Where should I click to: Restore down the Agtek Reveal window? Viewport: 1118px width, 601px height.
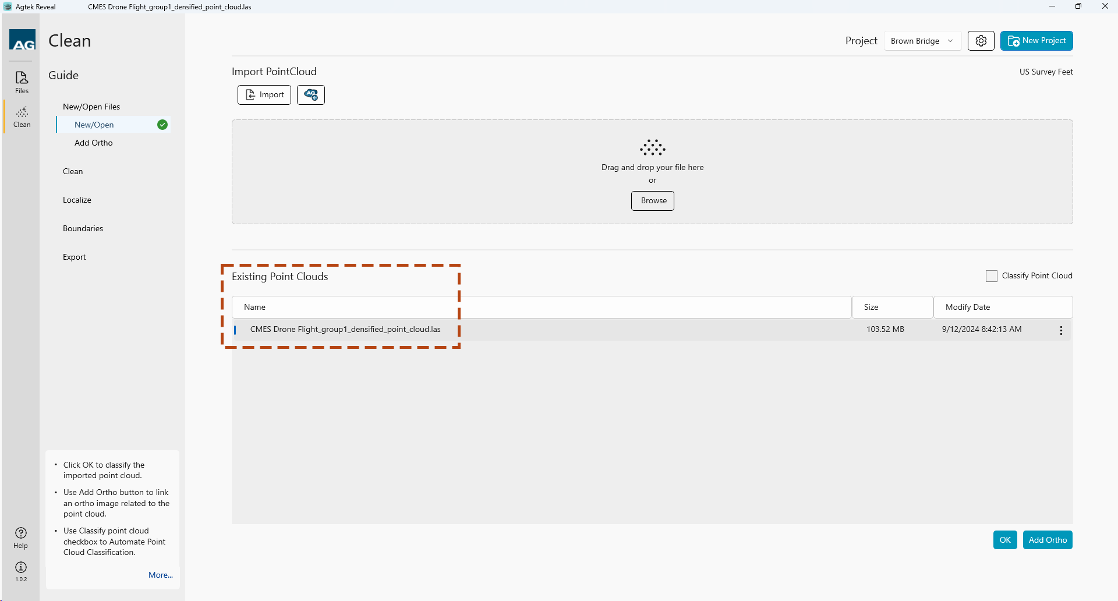tap(1078, 6)
